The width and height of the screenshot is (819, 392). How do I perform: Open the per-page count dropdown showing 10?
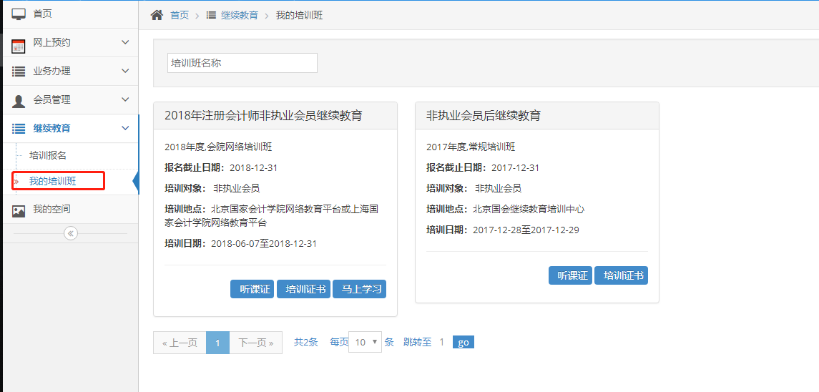(x=365, y=342)
